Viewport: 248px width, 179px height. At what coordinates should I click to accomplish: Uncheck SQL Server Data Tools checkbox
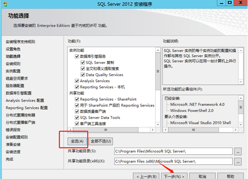click(77, 118)
